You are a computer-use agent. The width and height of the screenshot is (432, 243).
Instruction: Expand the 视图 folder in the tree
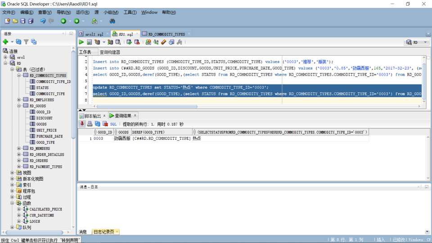point(12,173)
